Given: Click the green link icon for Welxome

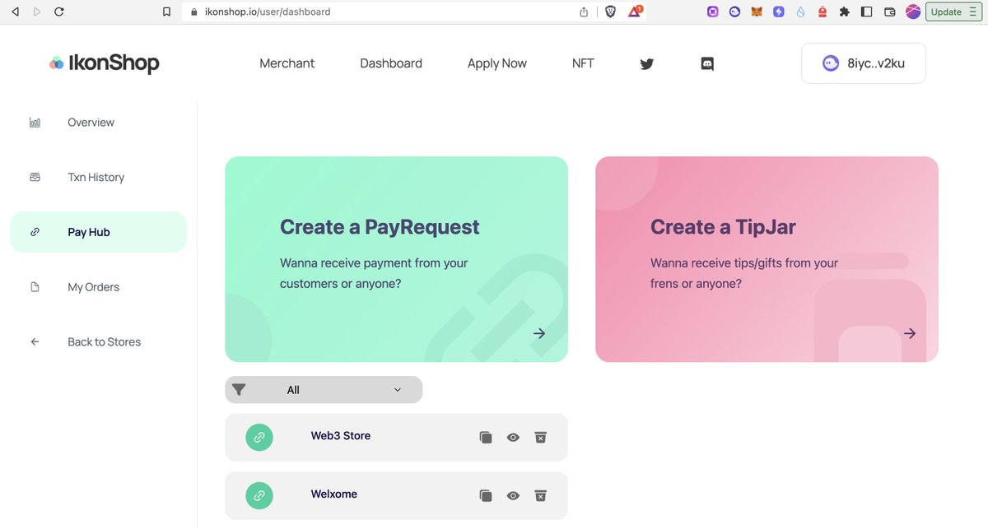Looking at the screenshot, I should 259,495.
